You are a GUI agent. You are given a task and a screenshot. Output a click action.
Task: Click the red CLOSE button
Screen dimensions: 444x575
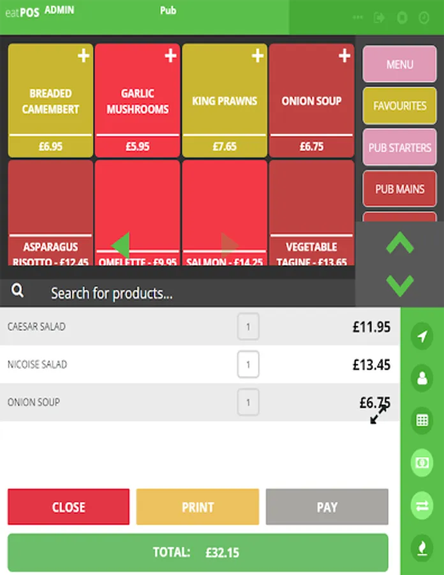pos(68,507)
